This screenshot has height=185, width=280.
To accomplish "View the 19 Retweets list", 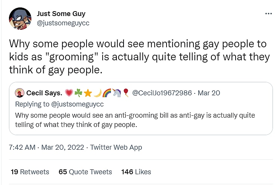I will tap(30, 172).
